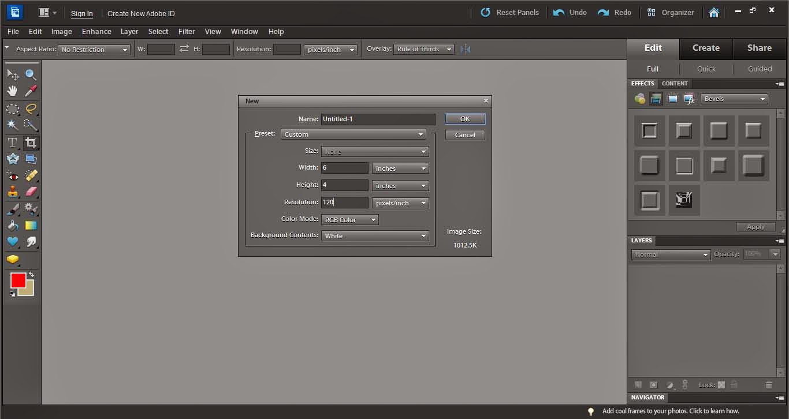This screenshot has width=789, height=419.
Task: Select the Red Eye Removal tool
Action: click(x=13, y=176)
